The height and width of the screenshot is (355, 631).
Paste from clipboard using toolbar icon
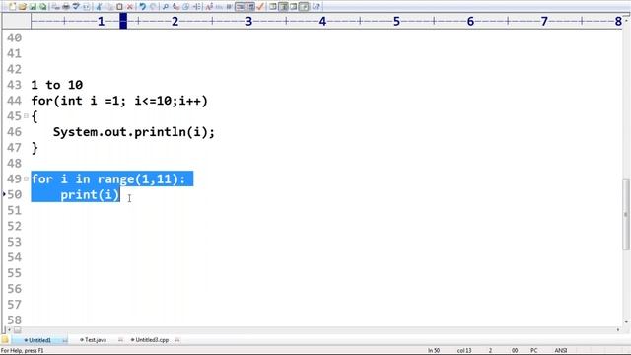click(x=119, y=7)
